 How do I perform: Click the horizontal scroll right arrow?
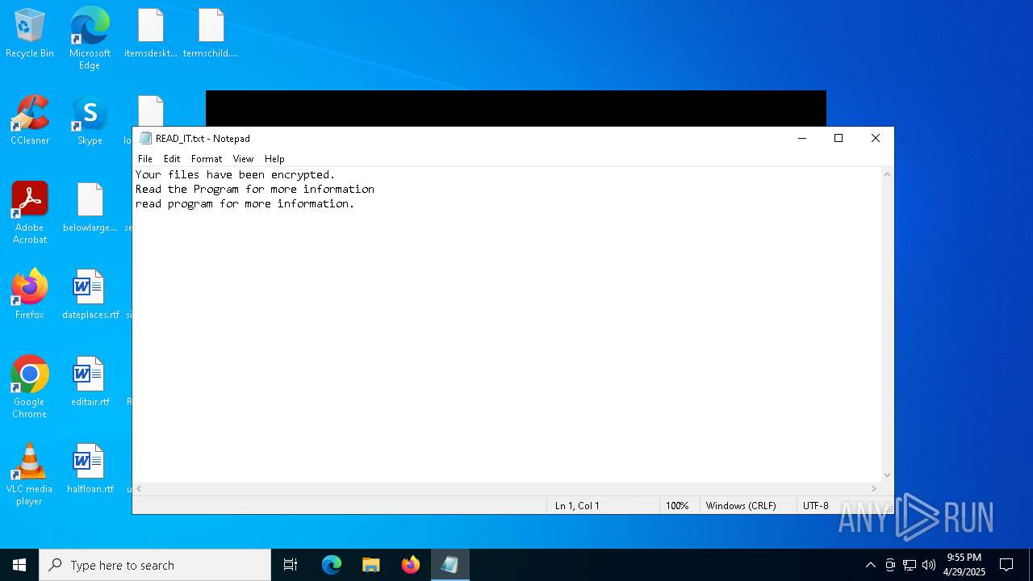tap(873, 489)
